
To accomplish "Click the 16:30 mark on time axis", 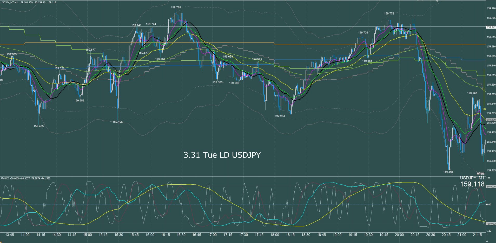I will tap(181, 235).
